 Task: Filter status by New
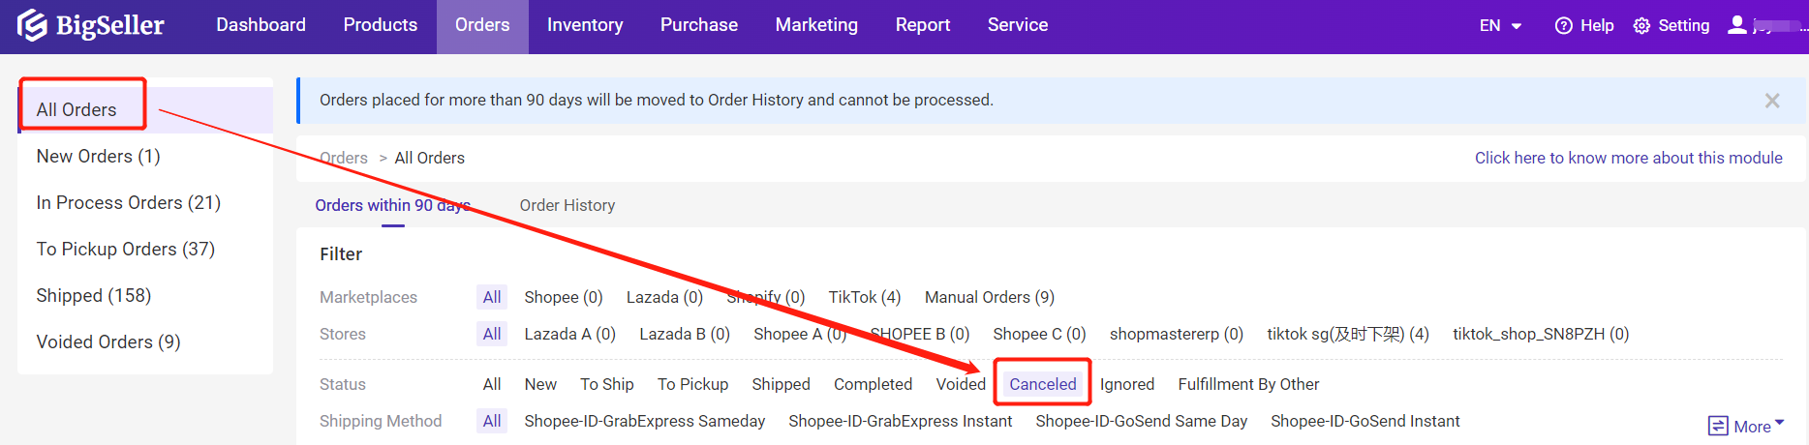(540, 384)
